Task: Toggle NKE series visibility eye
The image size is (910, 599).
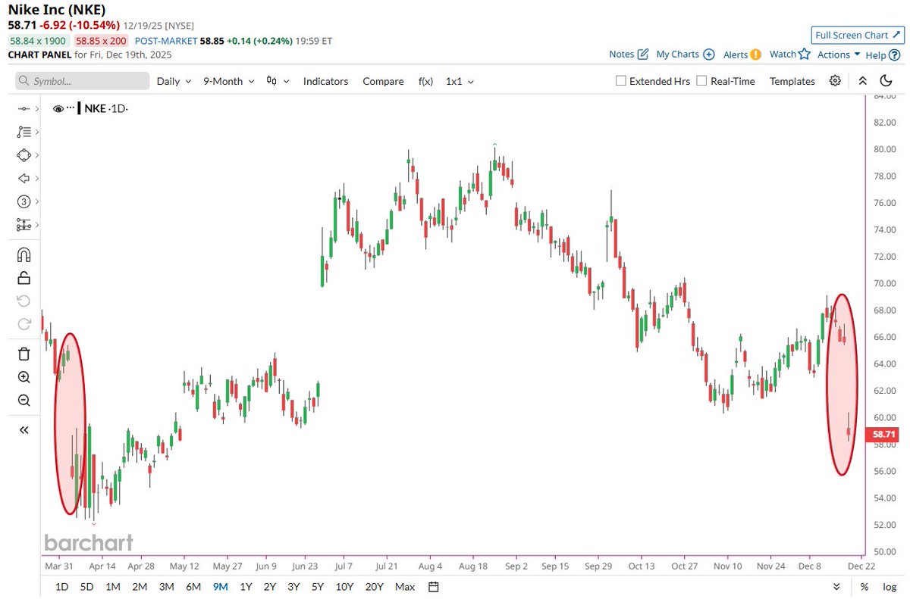Action: pos(58,108)
